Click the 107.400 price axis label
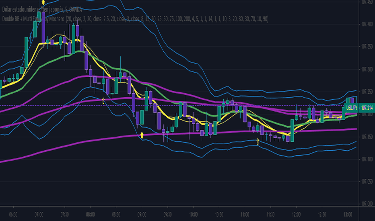This screenshot has width=375, height=221. (367, 24)
